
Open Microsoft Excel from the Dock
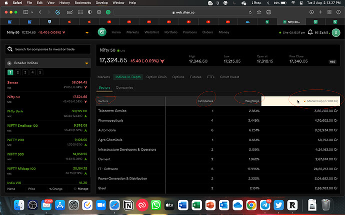tap(196, 206)
